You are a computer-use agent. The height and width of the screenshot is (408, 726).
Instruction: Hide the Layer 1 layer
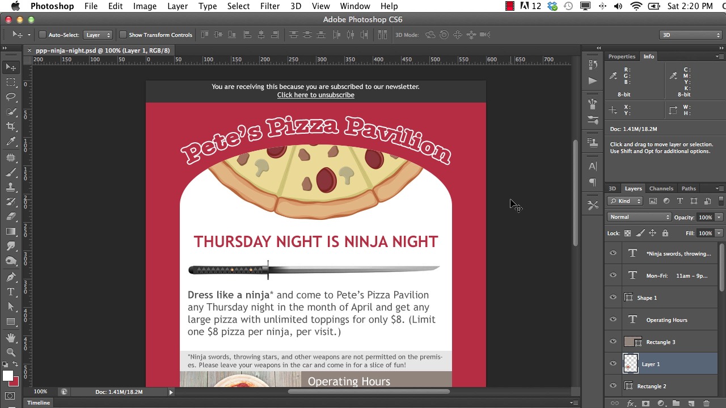coord(613,364)
